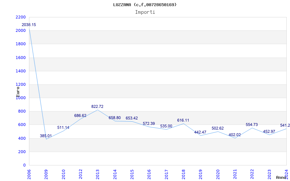Viewport: 290px width, 181px height.
Task: Click the chart title LUZZANA (c.f.00728650169)
Action: click(x=145, y=5)
